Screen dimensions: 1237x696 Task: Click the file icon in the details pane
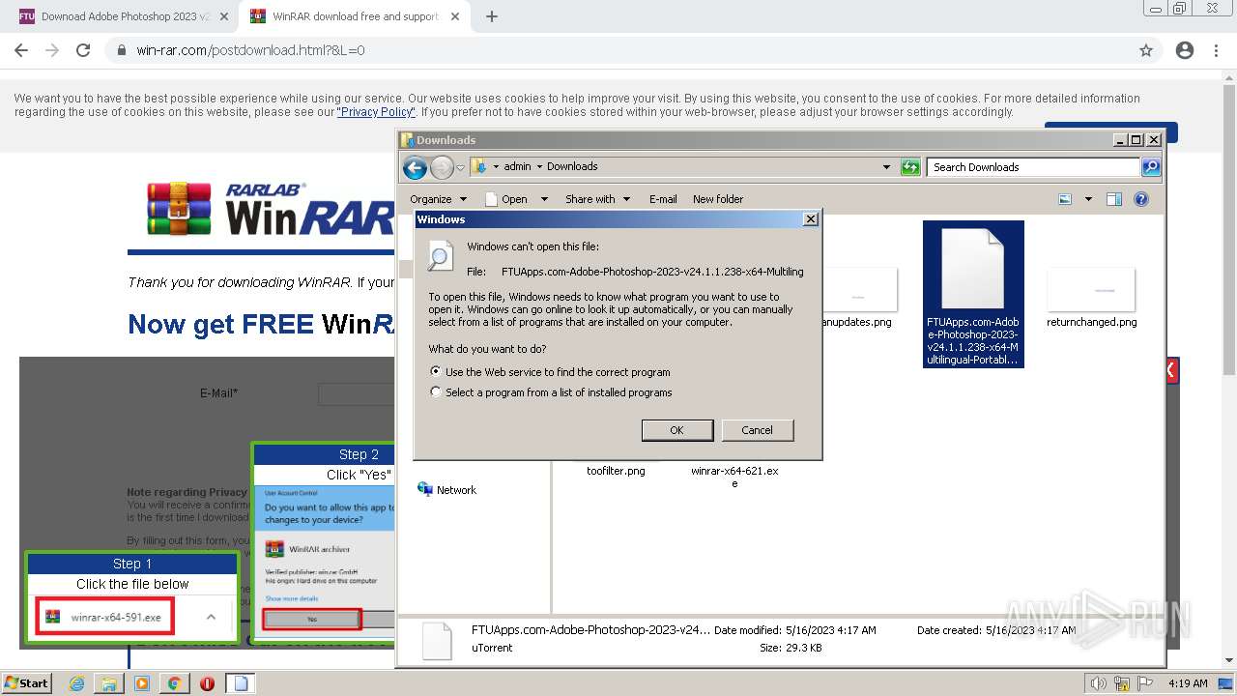[x=437, y=640]
